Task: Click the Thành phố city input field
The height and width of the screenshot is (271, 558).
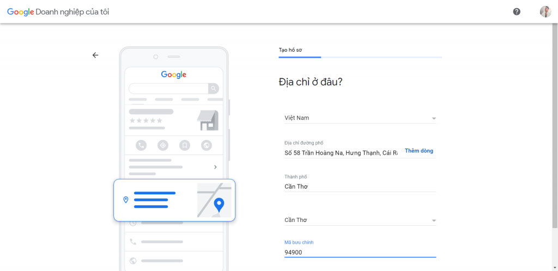Action: pos(360,186)
